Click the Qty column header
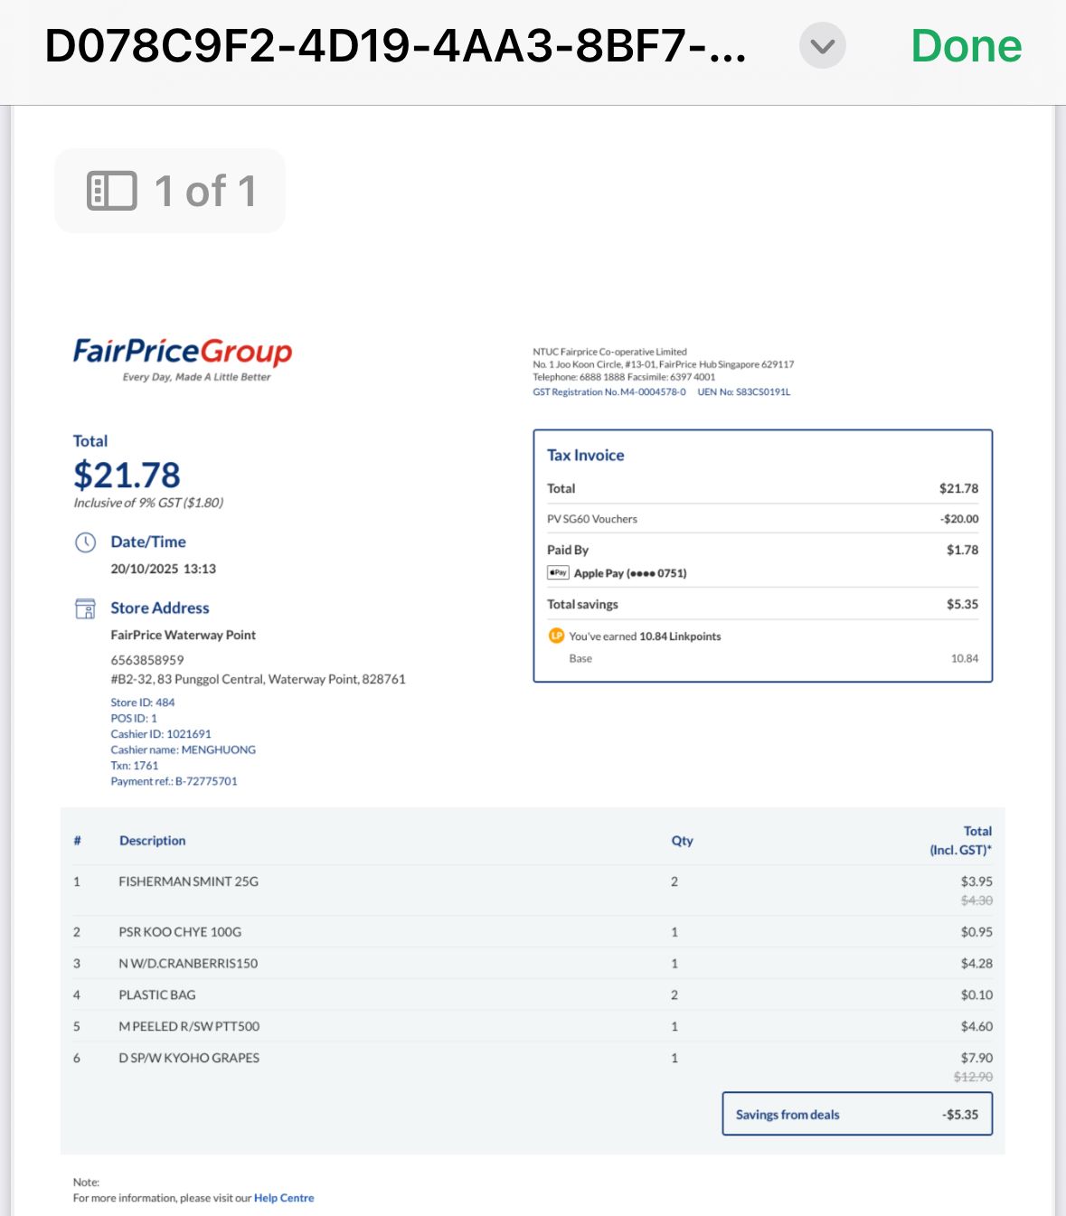The image size is (1066, 1216). pyautogui.click(x=682, y=841)
